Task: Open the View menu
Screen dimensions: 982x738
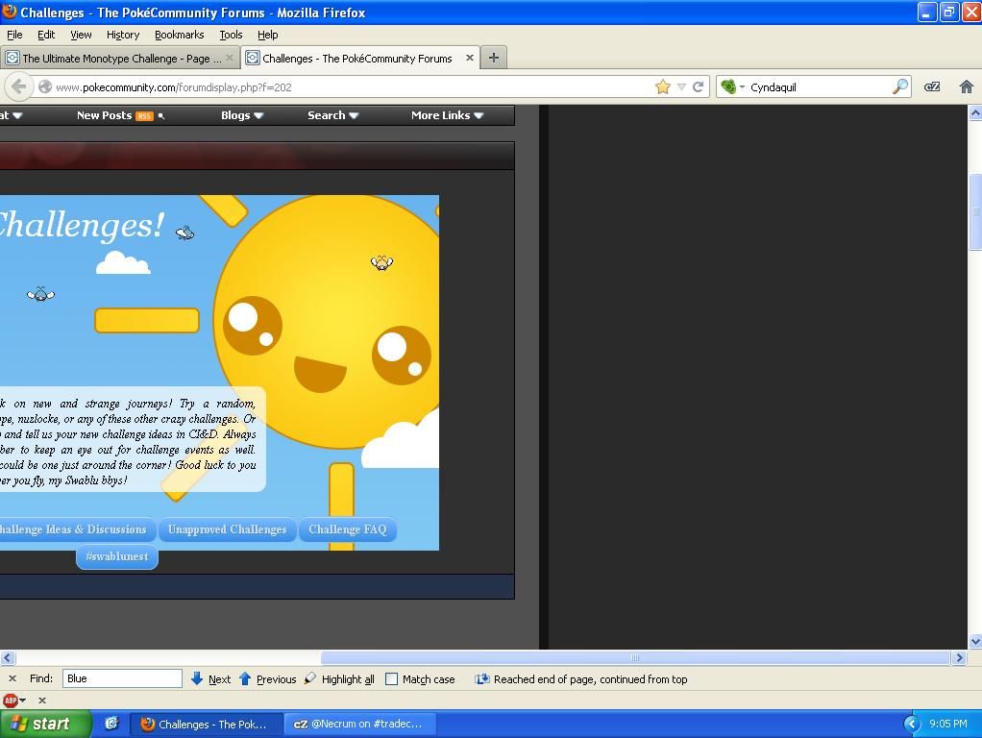Action: pyautogui.click(x=81, y=35)
